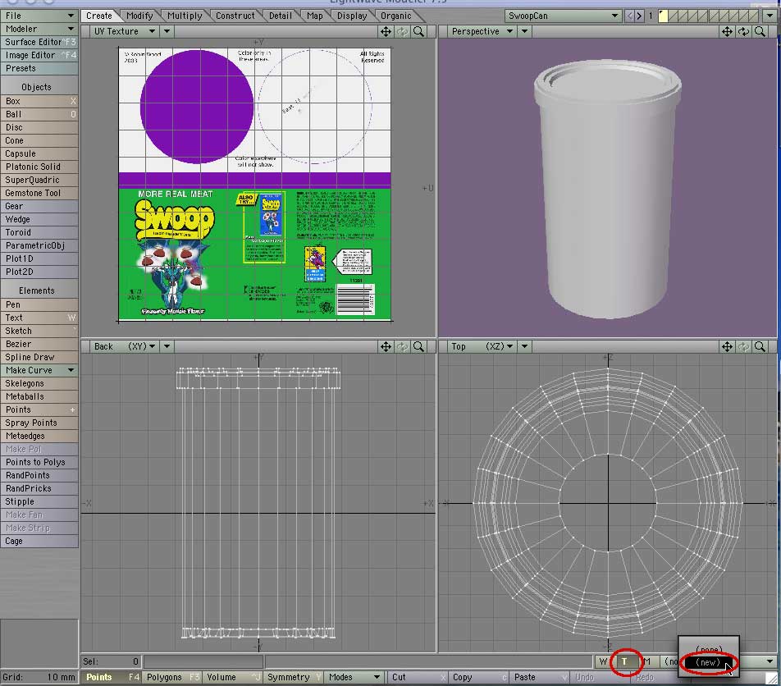Go to previous object with left arrow

(629, 16)
